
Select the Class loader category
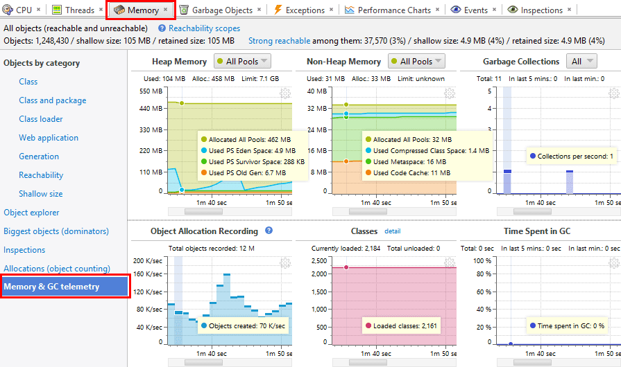coord(41,119)
